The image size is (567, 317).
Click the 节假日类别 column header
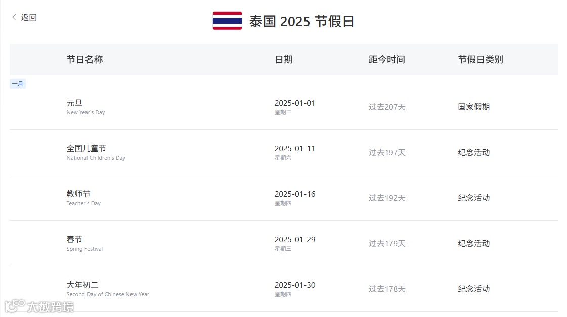(481, 59)
